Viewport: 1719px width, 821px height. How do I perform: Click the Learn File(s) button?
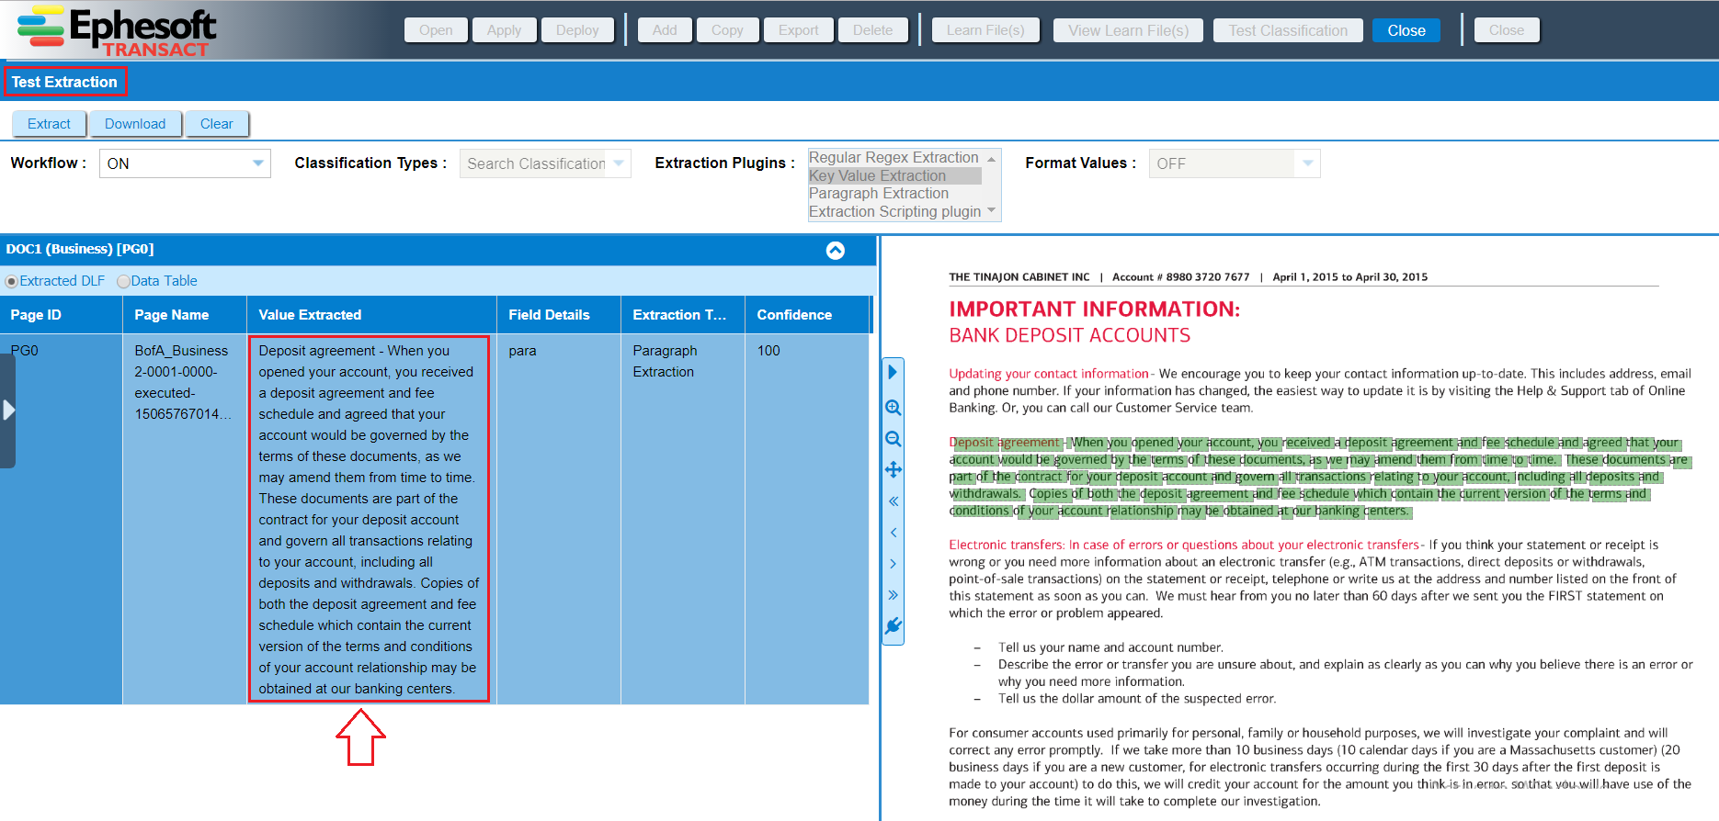(x=985, y=30)
